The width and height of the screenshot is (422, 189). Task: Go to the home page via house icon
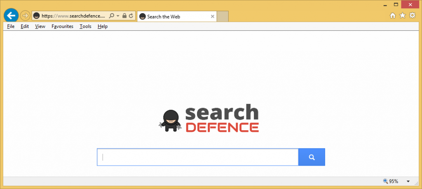(x=393, y=16)
